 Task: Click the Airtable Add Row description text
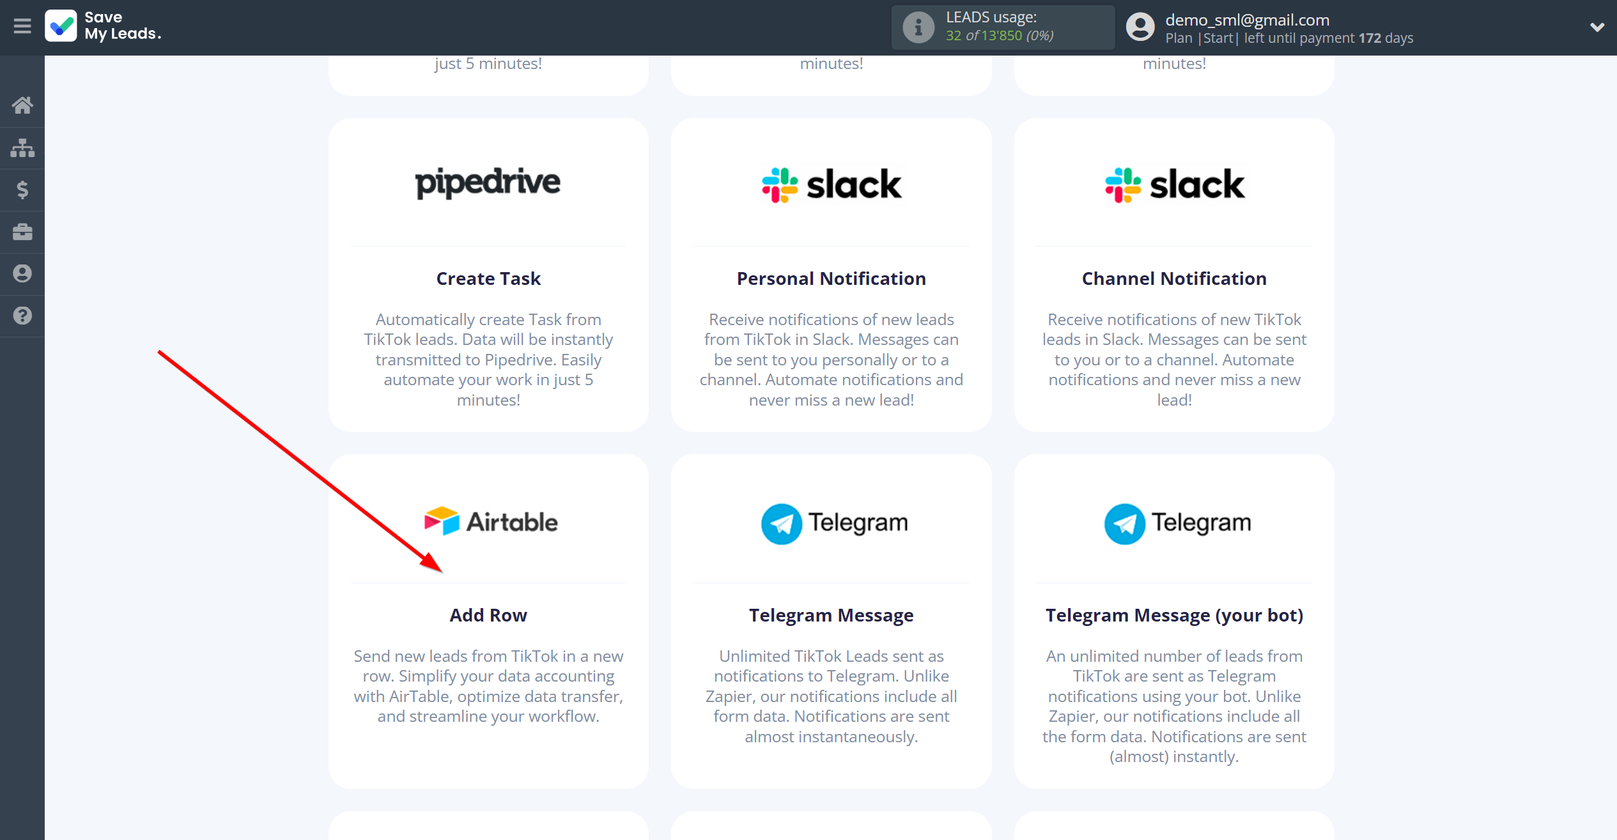click(x=488, y=686)
